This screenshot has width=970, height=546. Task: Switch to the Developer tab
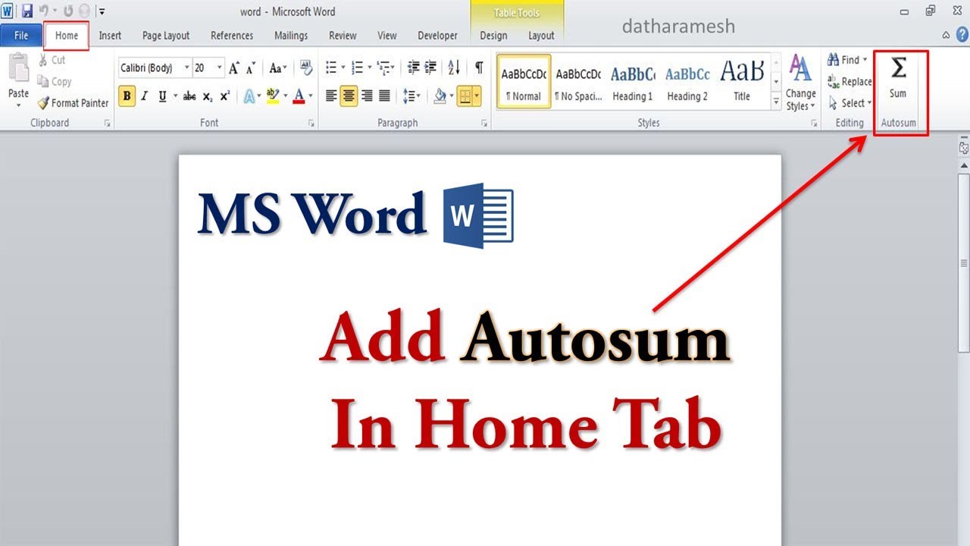pyautogui.click(x=438, y=36)
